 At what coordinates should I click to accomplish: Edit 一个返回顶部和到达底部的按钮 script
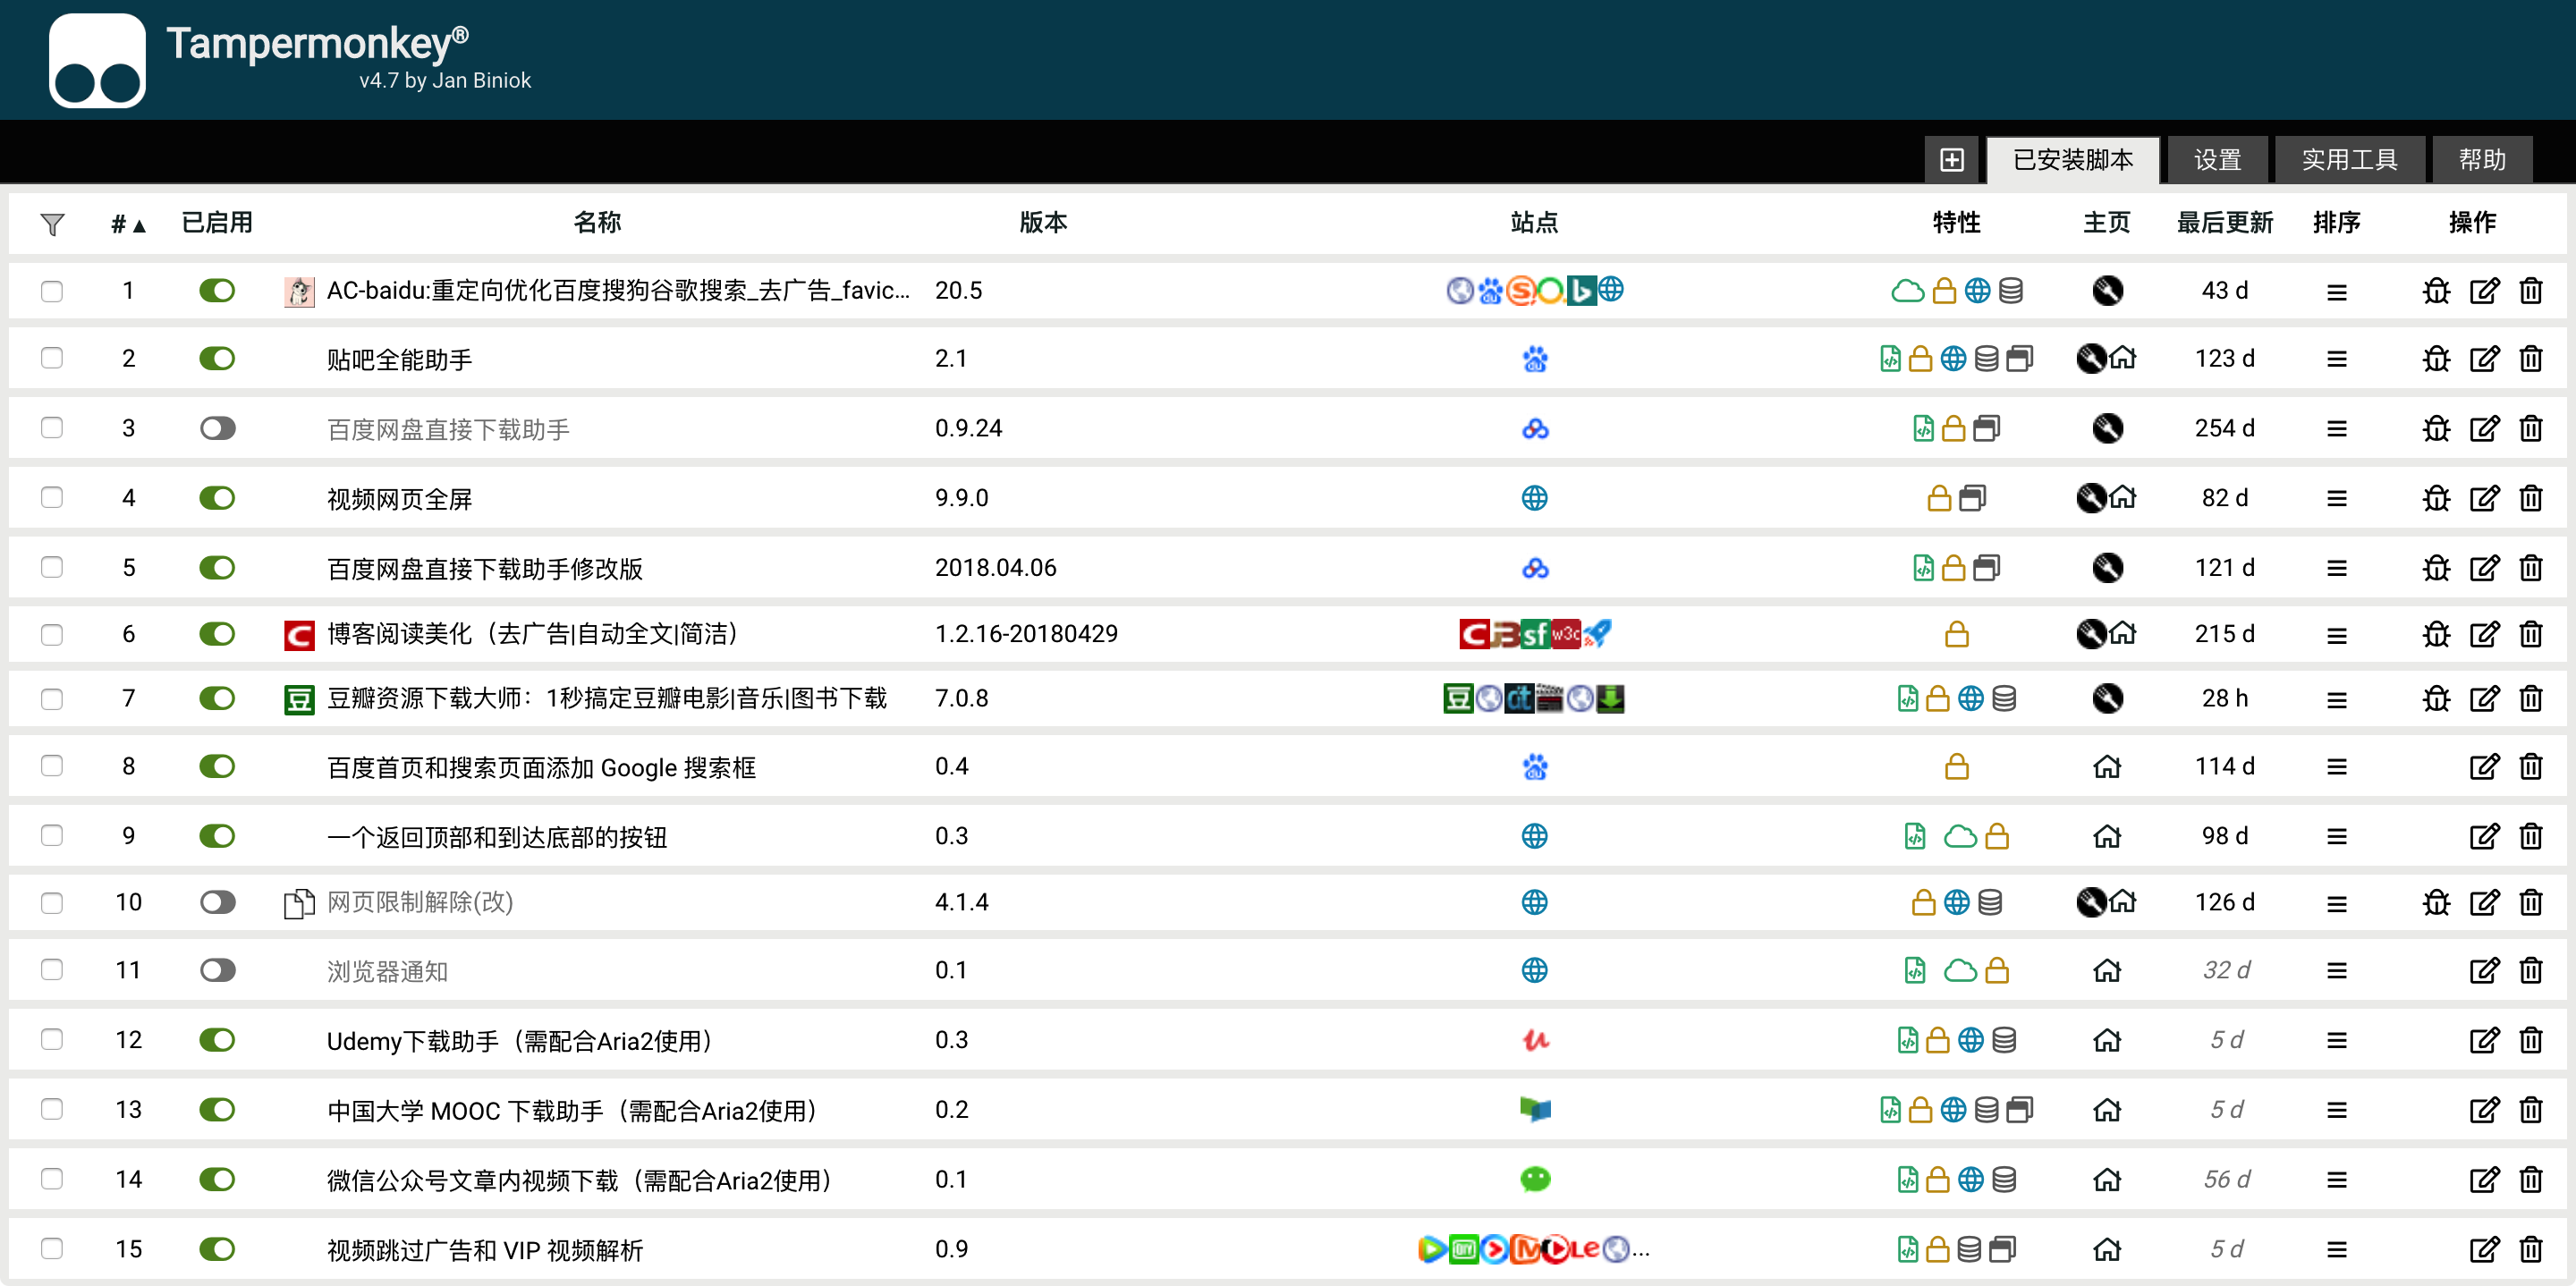pos(2485,836)
